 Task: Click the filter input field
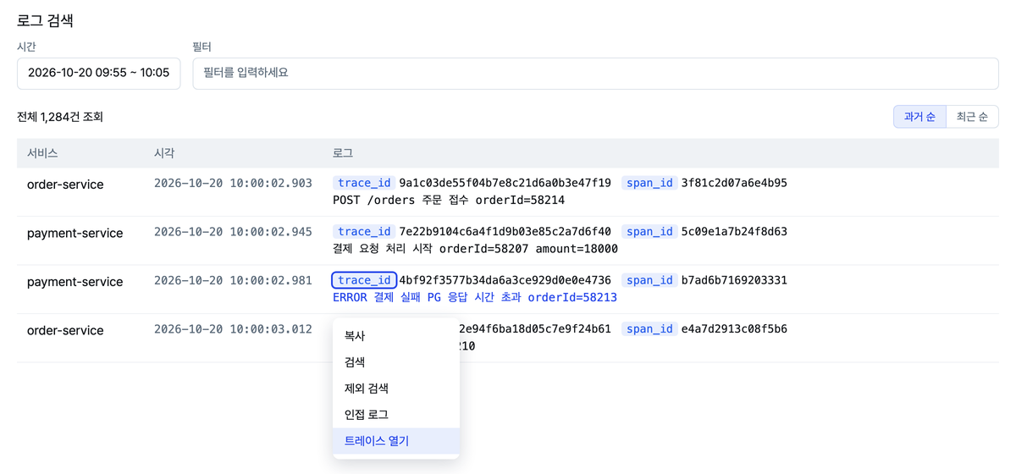595,73
